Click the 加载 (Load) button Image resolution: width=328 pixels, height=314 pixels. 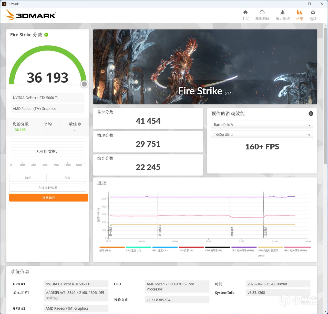28,178
